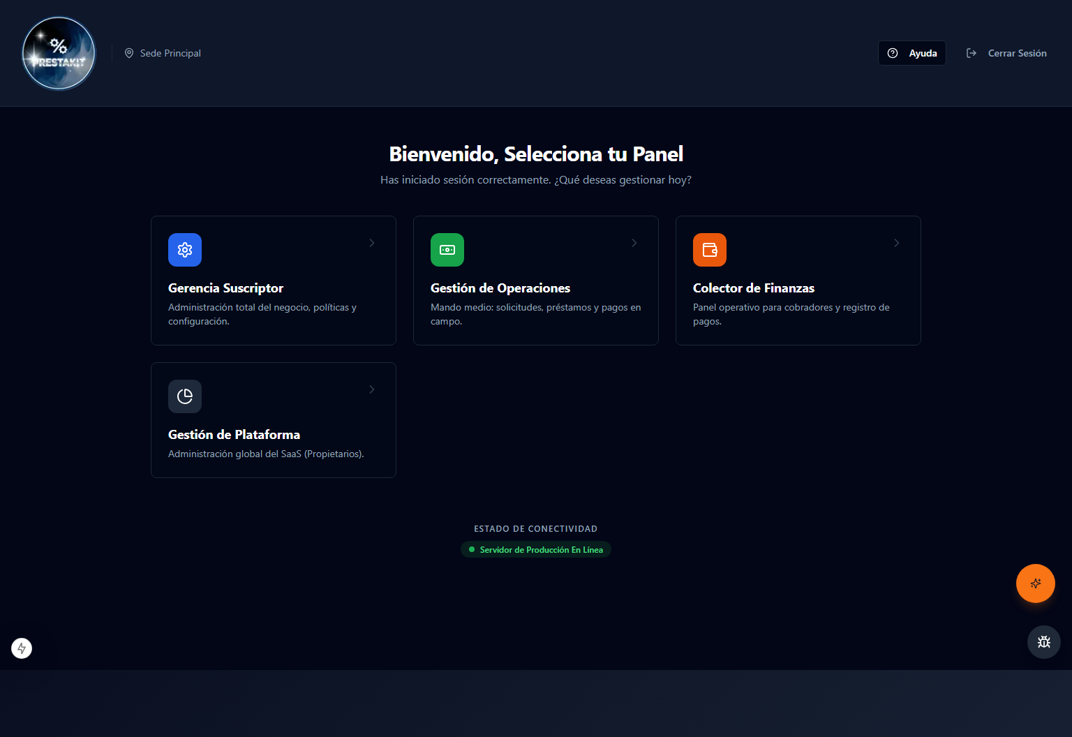The height and width of the screenshot is (737, 1072).
Task: Click the lightning bolt dev tools icon
Action: tap(22, 648)
